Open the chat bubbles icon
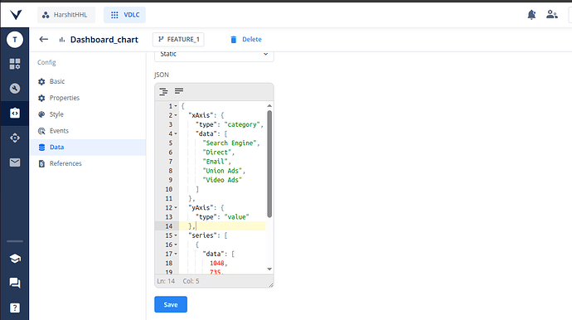This screenshot has width=572, height=320. tap(15, 283)
